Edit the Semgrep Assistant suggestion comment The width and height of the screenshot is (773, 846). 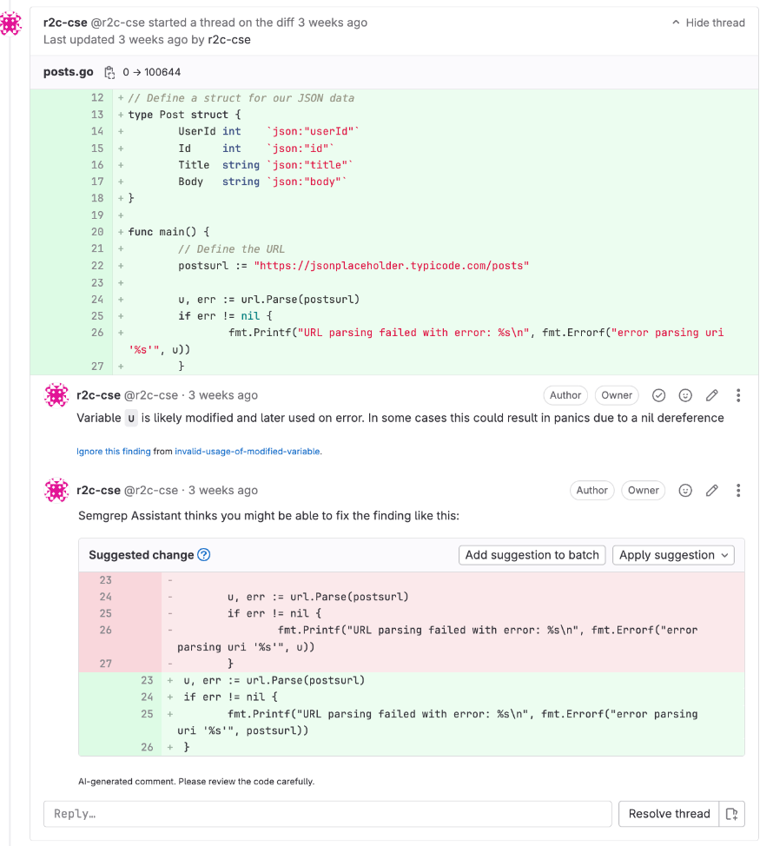712,490
